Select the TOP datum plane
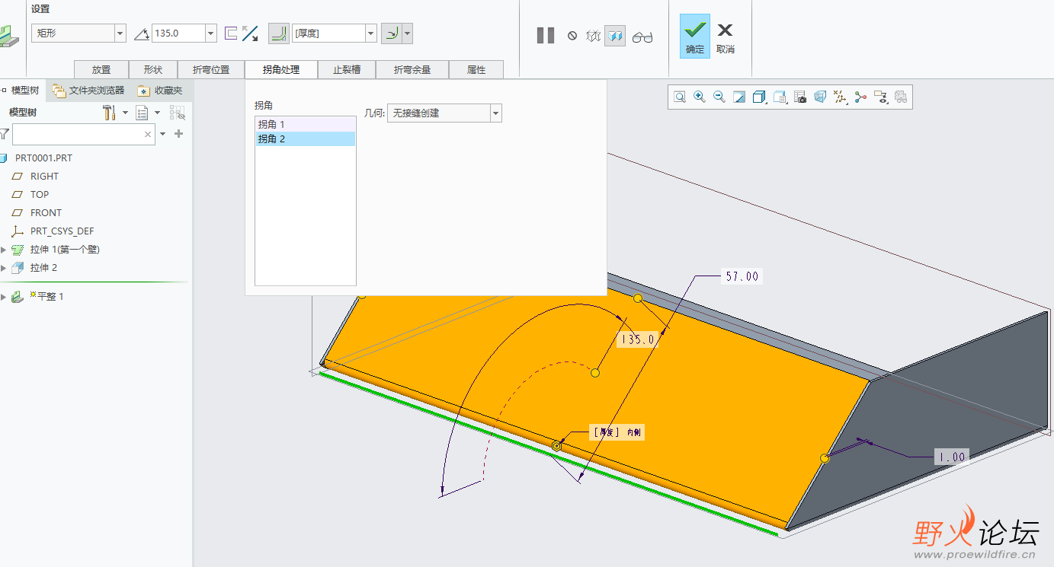The image size is (1054, 567). click(40, 195)
